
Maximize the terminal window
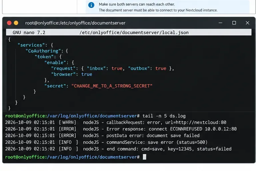coord(234,23)
